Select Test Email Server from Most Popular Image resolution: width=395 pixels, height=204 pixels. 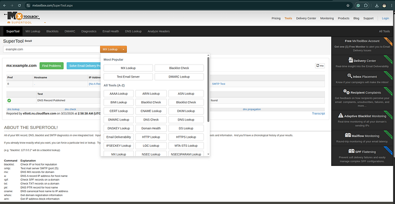(x=128, y=77)
